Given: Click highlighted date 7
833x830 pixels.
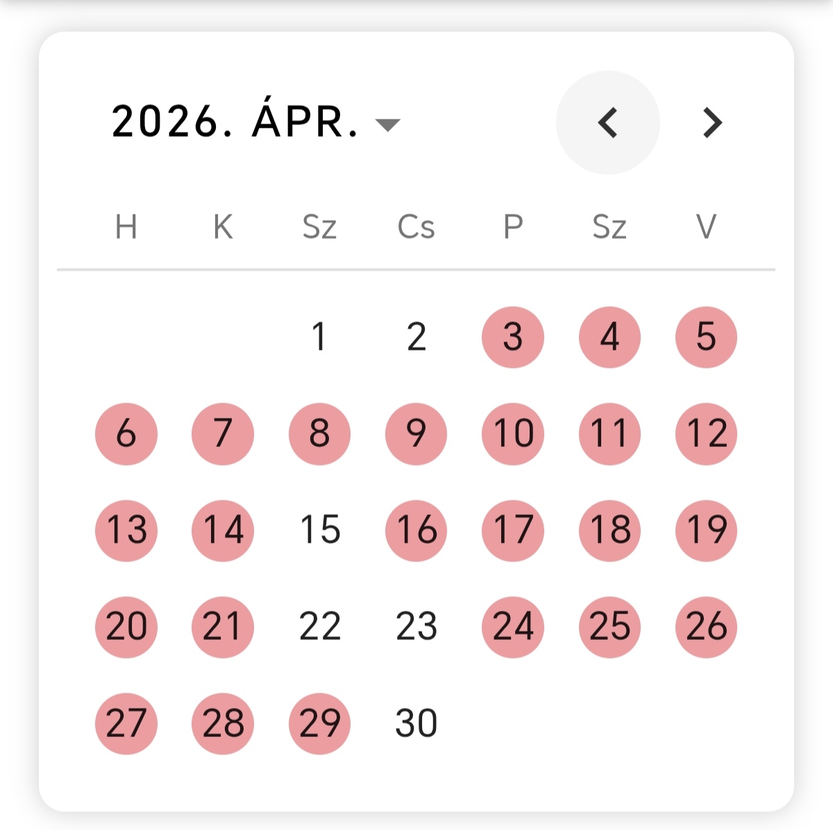Looking at the screenshot, I should coord(223,434).
